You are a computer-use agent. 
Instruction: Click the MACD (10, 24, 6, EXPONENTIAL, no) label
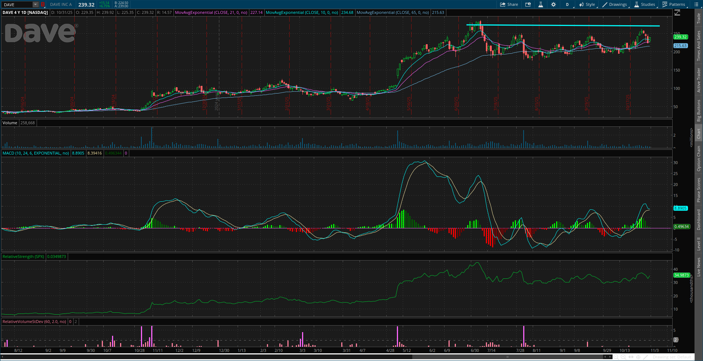click(36, 153)
